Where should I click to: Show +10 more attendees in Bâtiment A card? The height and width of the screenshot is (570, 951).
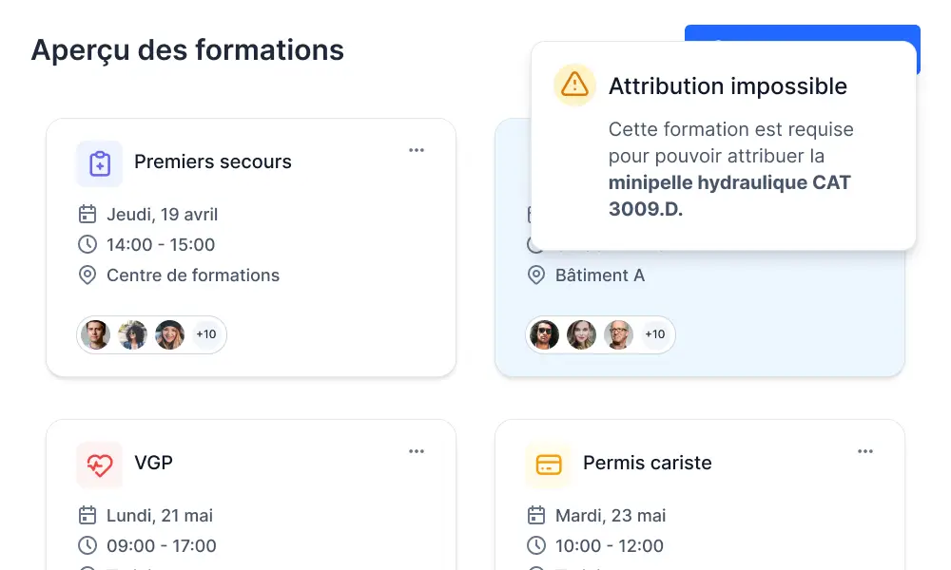coord(654,334)
